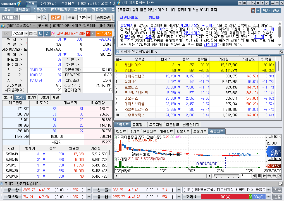The height and width of the screenshot is (201, 284).
Task: Expand the 선물 combo box in toolbar
Action: coord(89,18)
